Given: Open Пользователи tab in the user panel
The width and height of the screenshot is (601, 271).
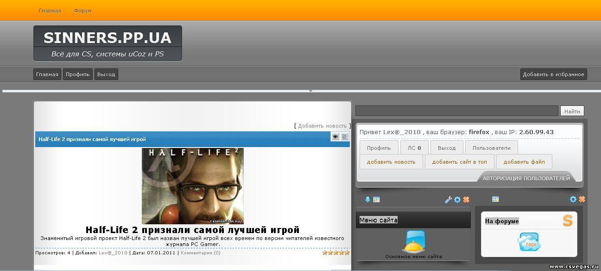Looking at the screenshot, I should coord(492,148).
